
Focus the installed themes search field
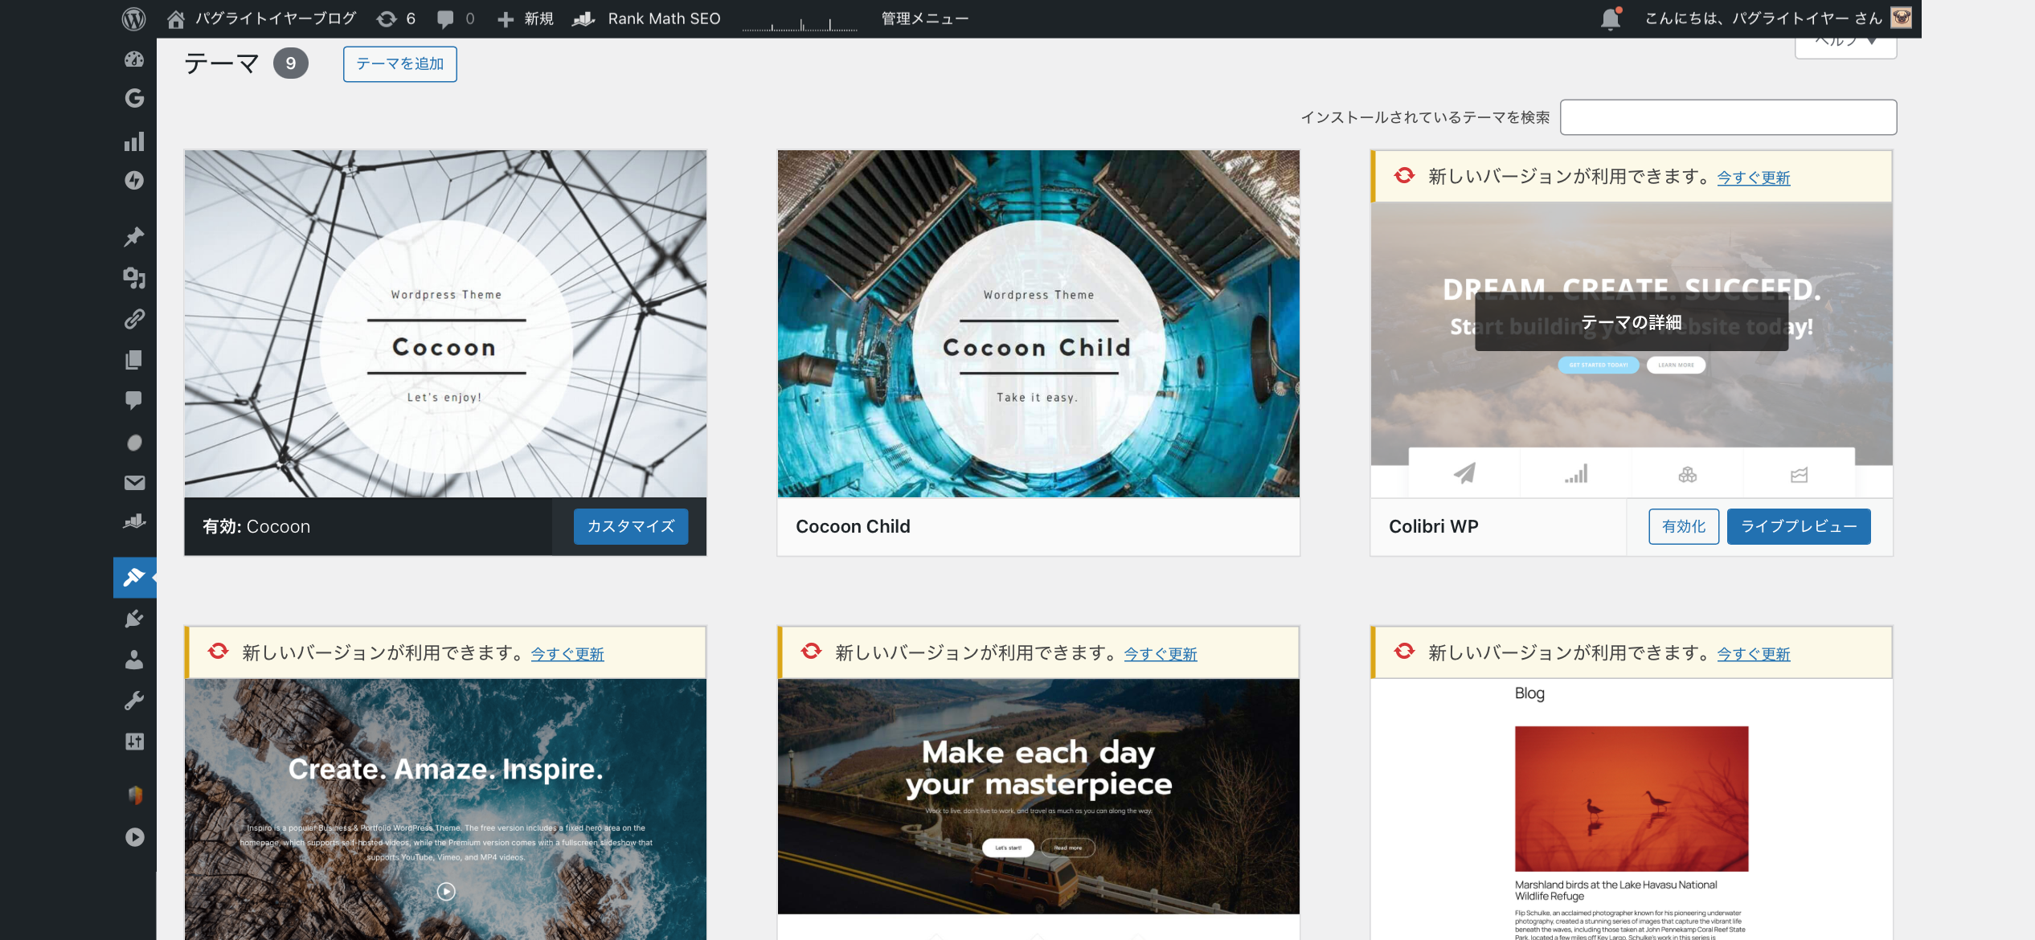point(1728,117)
